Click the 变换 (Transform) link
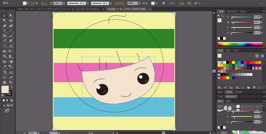The height and width of the screenshot is (134, 266). (x=181, y=3)
